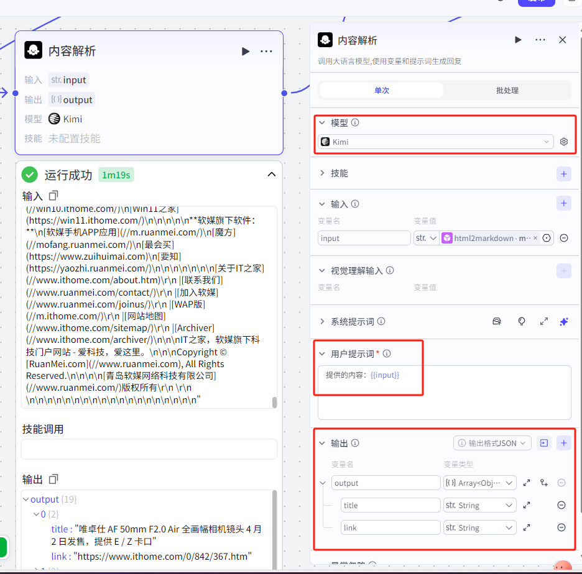
Task: Copy the run 输入 content
Action: coord(53,195)
